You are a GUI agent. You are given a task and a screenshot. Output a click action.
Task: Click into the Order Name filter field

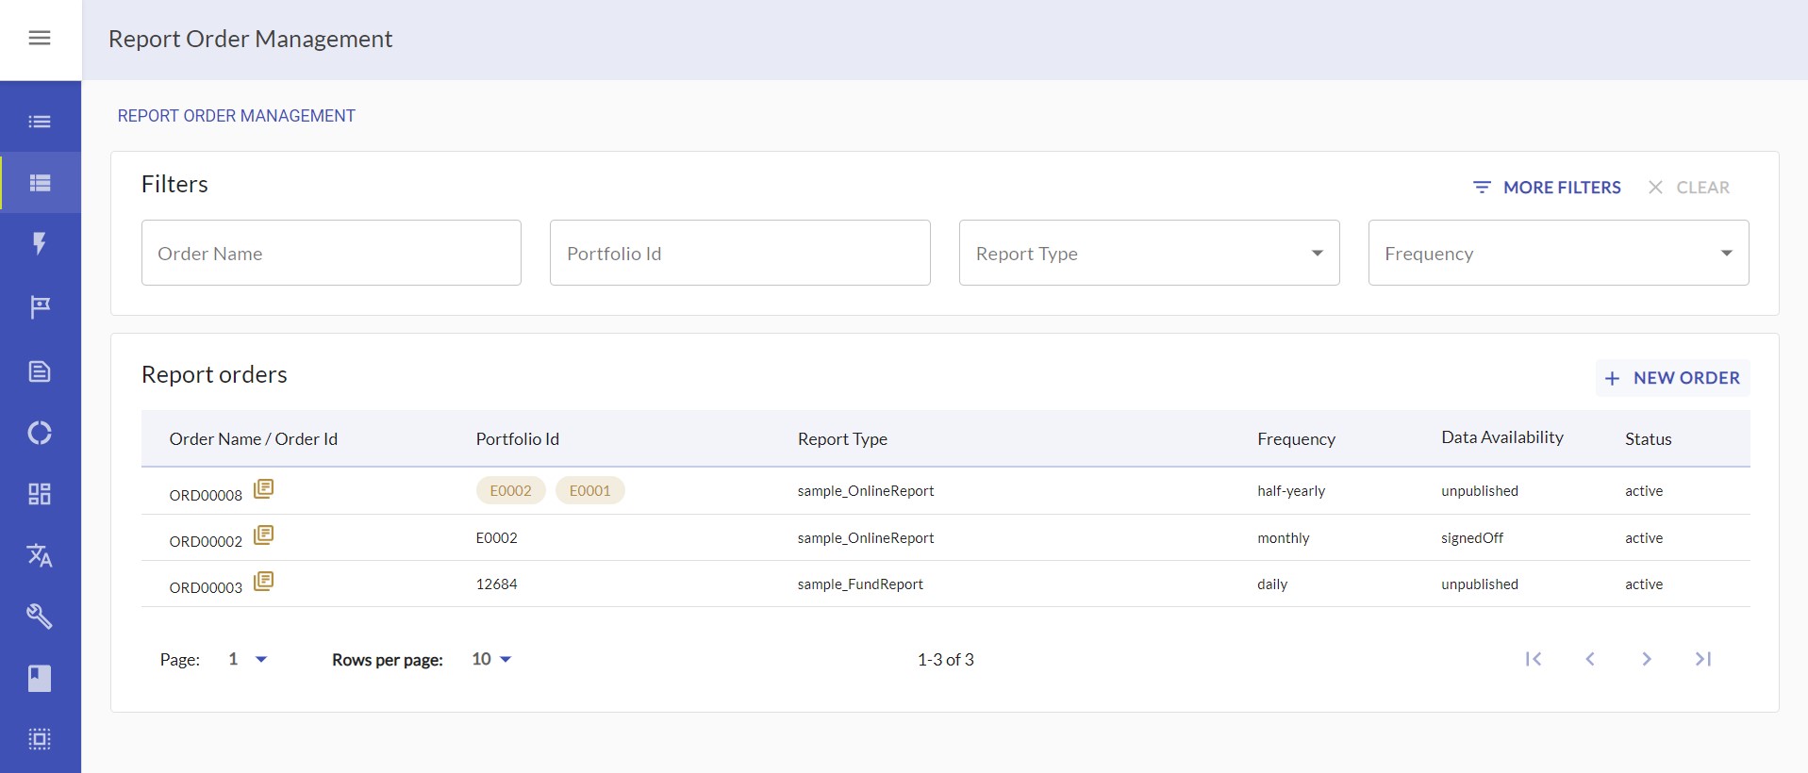331,253
